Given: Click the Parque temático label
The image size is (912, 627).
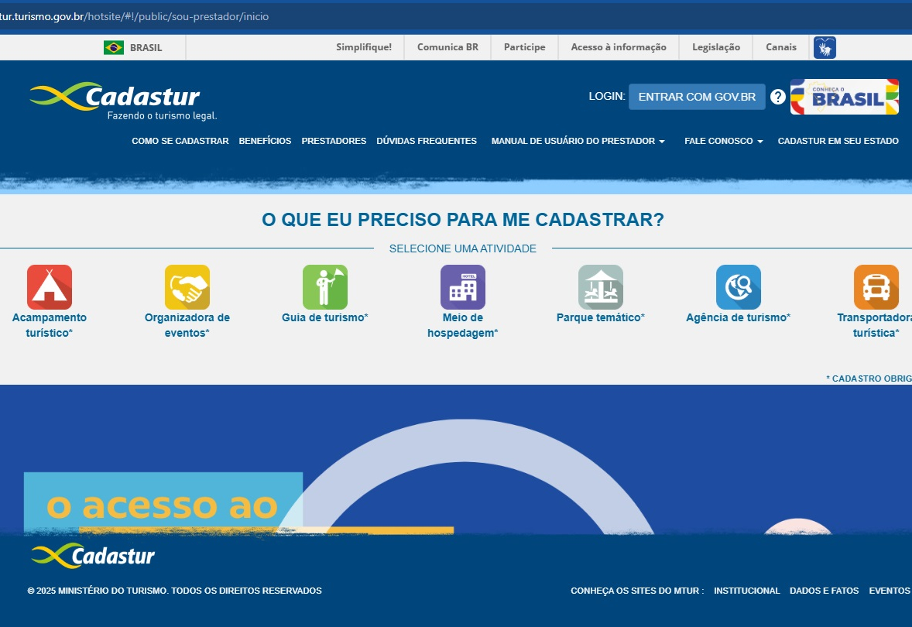Looking at the screenshot, I should [x=601, y=317].
